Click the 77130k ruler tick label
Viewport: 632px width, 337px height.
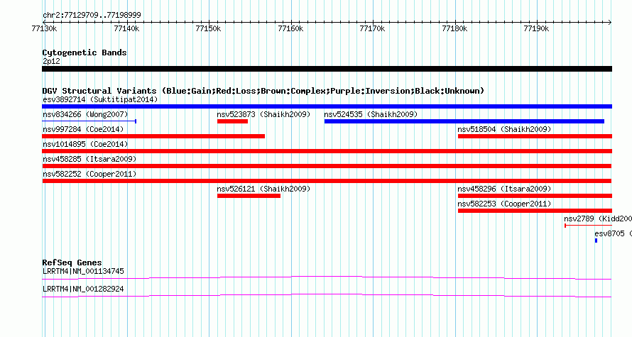[x=44, y=28]
